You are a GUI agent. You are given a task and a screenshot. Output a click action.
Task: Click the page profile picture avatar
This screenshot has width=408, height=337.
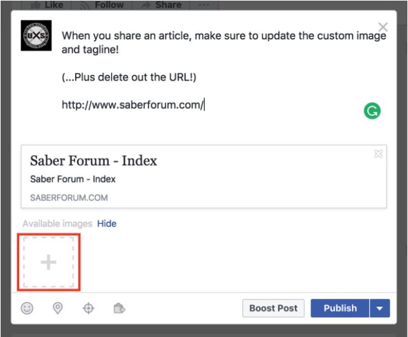click(x=36, y=36)
